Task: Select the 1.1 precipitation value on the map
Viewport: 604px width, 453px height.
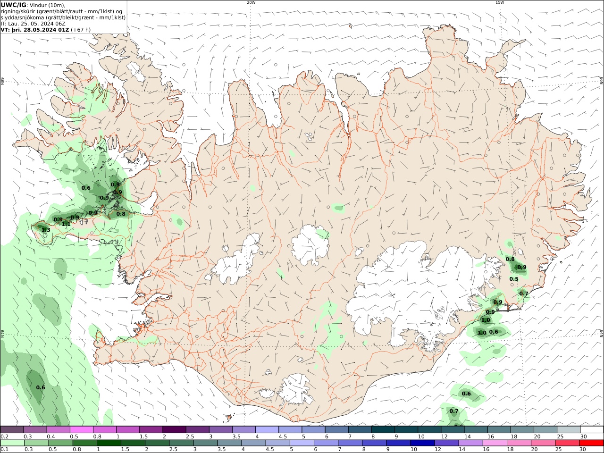Action: click(x=66, y=224)
